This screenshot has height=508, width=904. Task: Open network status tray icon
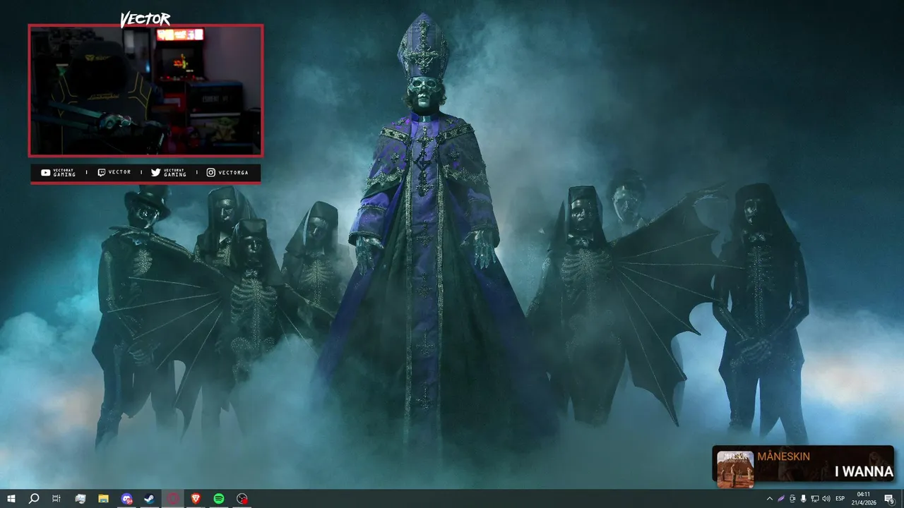(x=815, y=499)
